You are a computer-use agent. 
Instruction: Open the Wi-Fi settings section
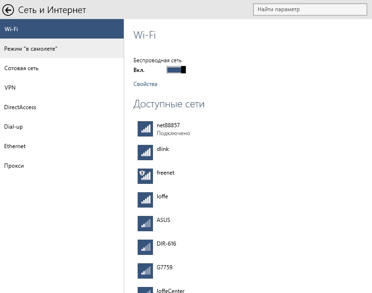click(62, 29)
